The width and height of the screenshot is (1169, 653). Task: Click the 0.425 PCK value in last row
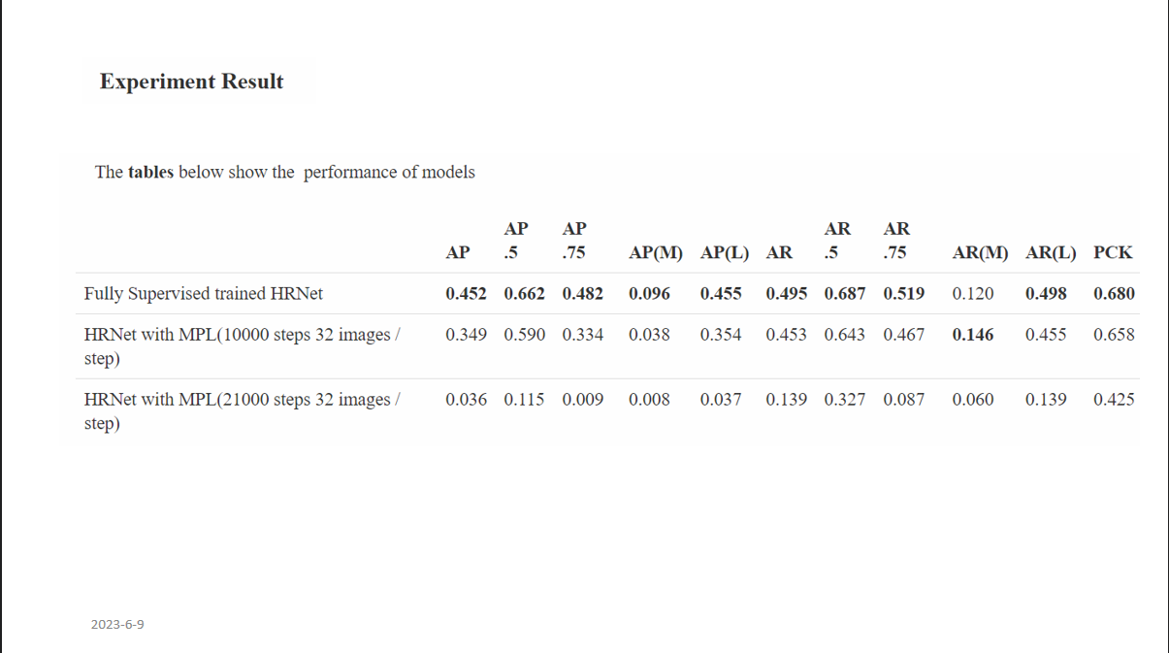1114,399
